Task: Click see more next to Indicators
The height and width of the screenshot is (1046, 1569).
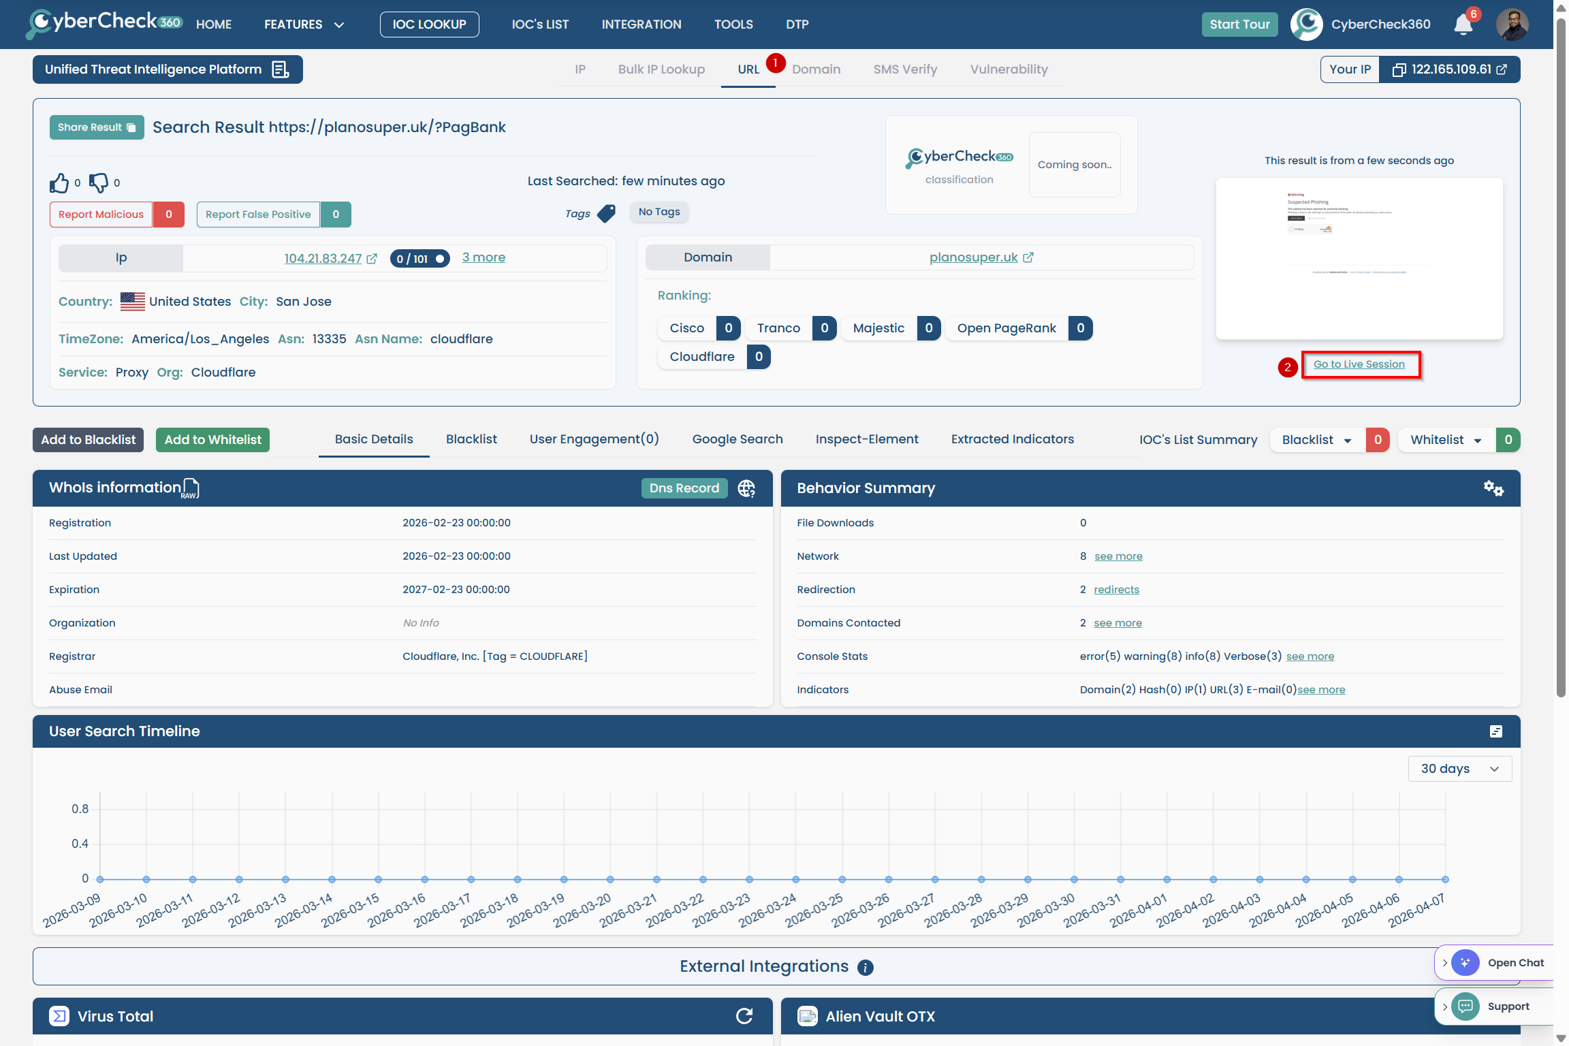Action: pos(1321,690)
